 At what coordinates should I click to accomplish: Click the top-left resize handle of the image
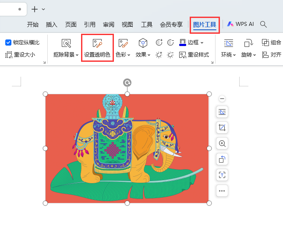(x=45, y=94)
